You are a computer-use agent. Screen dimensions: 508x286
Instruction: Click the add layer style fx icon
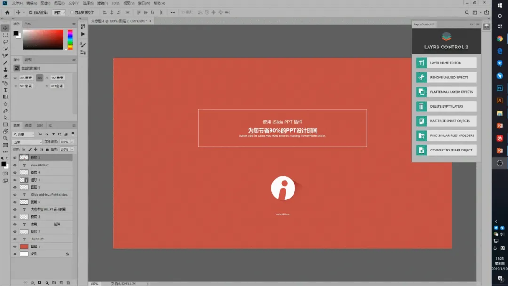[x=32, y=282]
